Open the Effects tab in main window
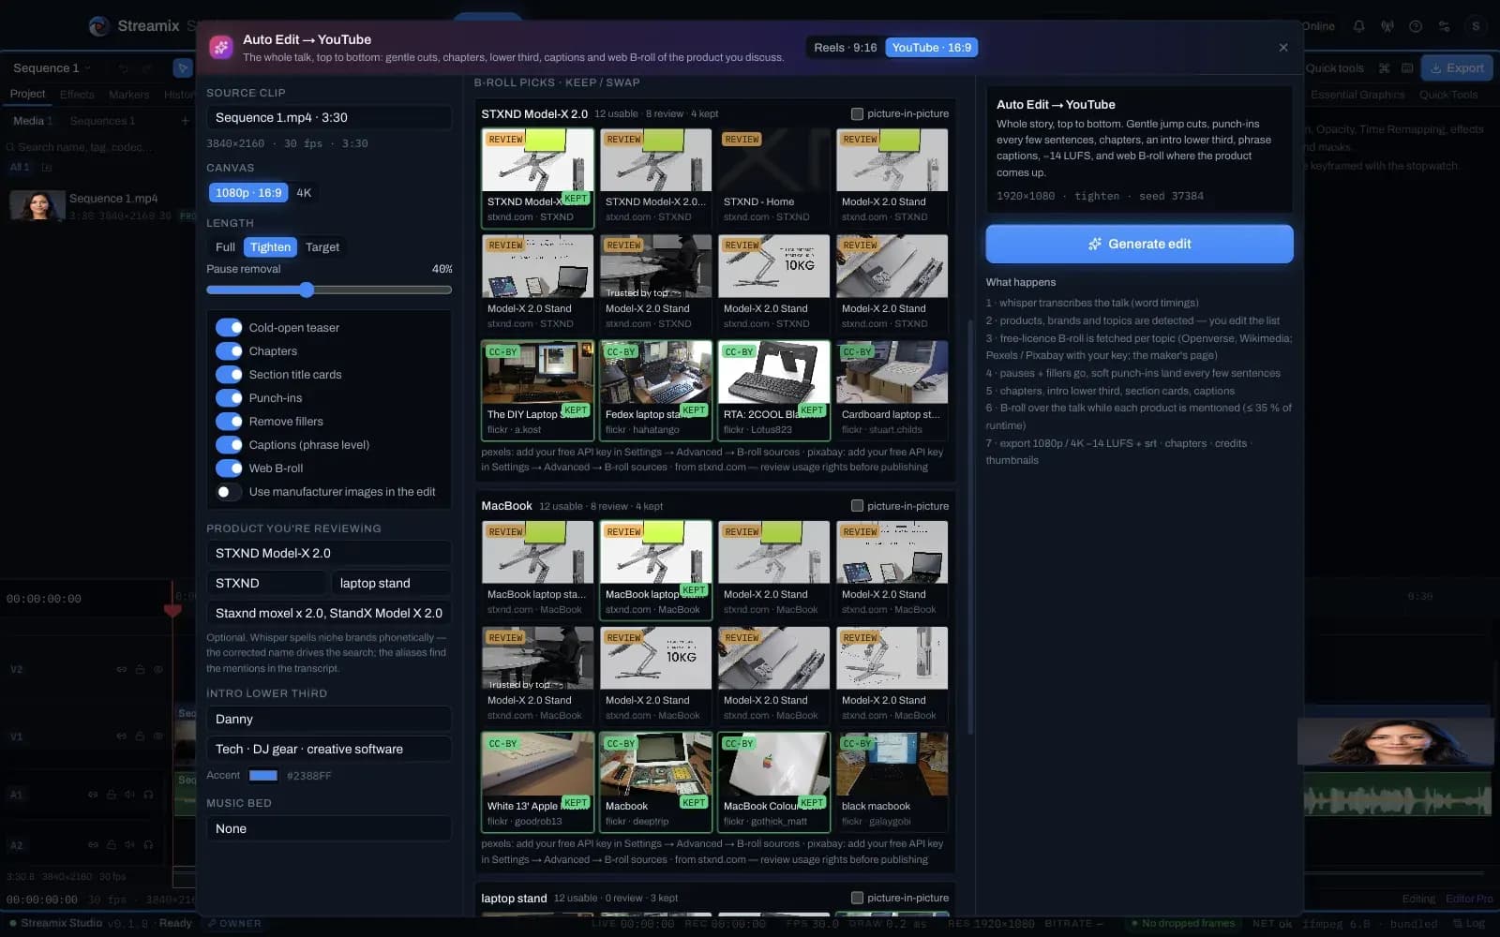The width and height of the screenshot is (1500, 937). tap(77, 95)
